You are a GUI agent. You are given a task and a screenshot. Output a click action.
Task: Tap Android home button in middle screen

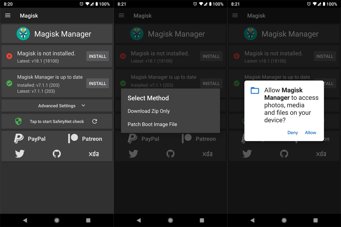tap(170, 220)
